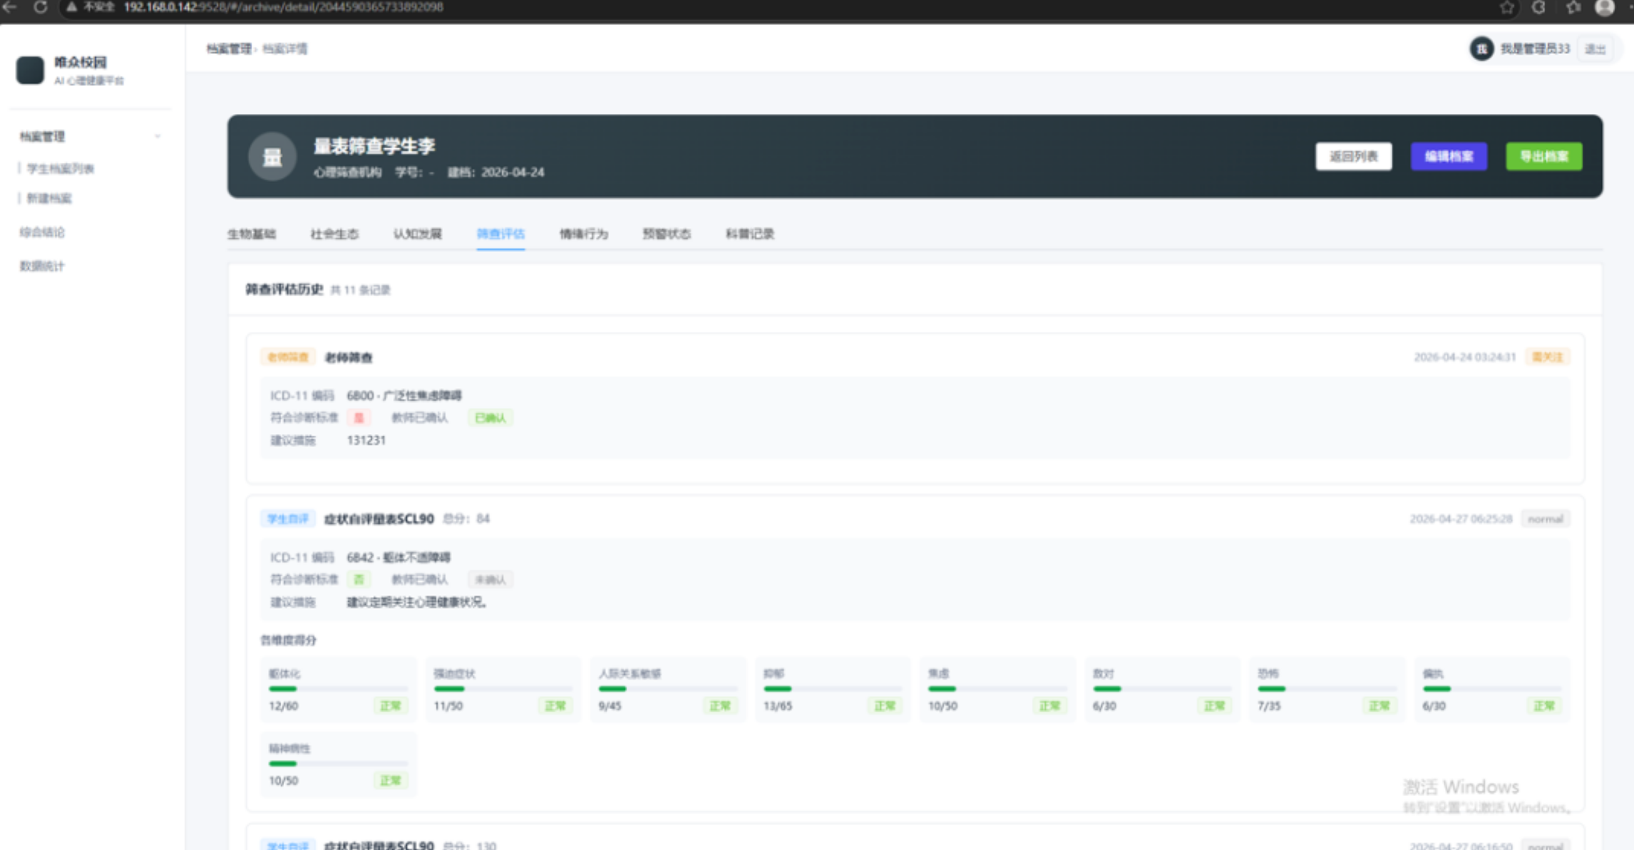Image resolution: width=1634 pixels, height=850 pixels.
Task: Select the 筛查评估 tab
Action: pyautogui.click(x=500, y=234)
